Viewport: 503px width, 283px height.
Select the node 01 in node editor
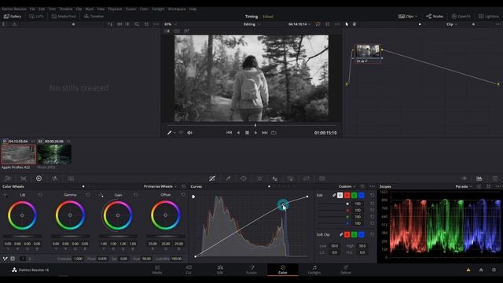[368, 54]
